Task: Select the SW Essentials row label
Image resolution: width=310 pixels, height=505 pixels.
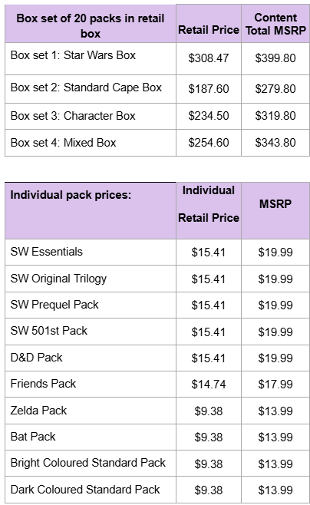Action: pyautogui.click(x=91, y=252)
